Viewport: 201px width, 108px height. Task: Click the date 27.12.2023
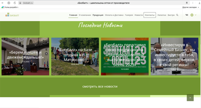[25, 62]
